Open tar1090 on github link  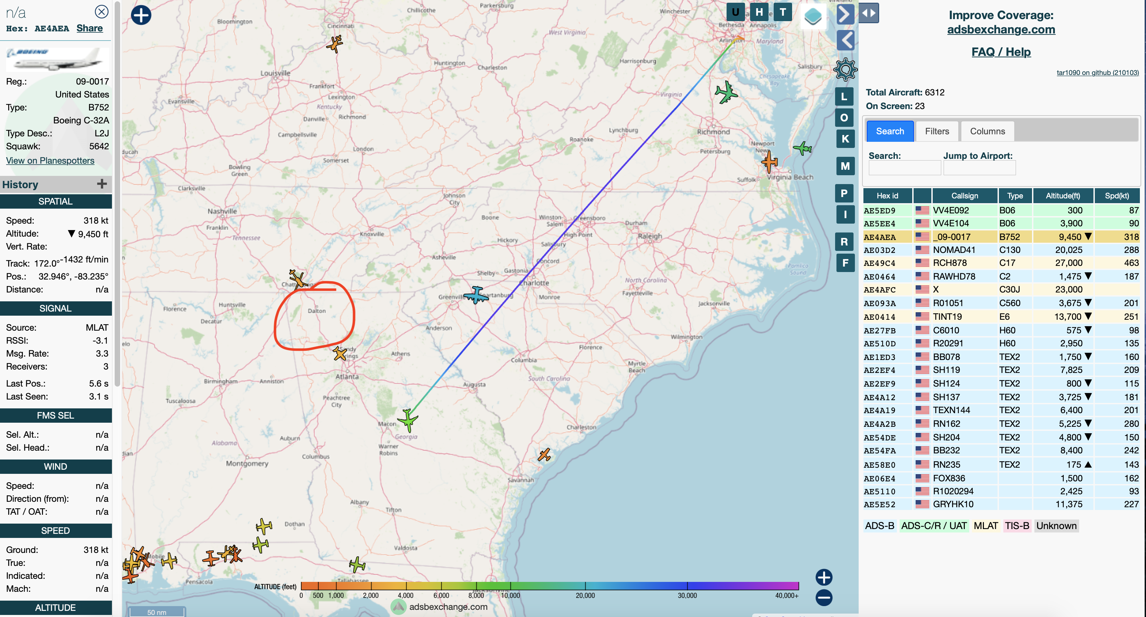pyautogui.click(x=1098, y=73)
